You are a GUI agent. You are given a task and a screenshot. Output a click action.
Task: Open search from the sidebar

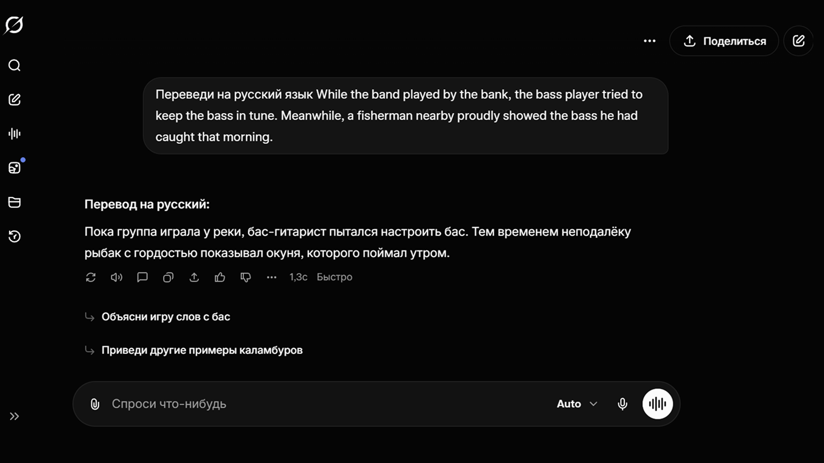14,65
